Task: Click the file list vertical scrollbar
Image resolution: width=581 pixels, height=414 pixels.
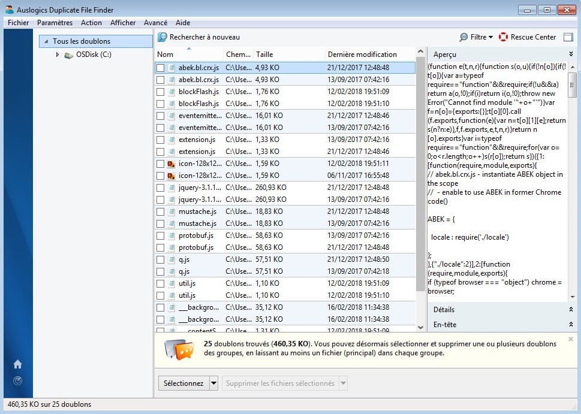Action: (x=420, y=180)
